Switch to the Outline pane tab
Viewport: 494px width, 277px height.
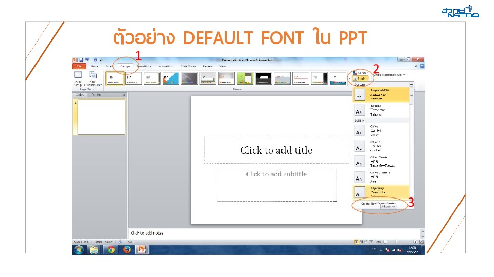tap(96, 95)
